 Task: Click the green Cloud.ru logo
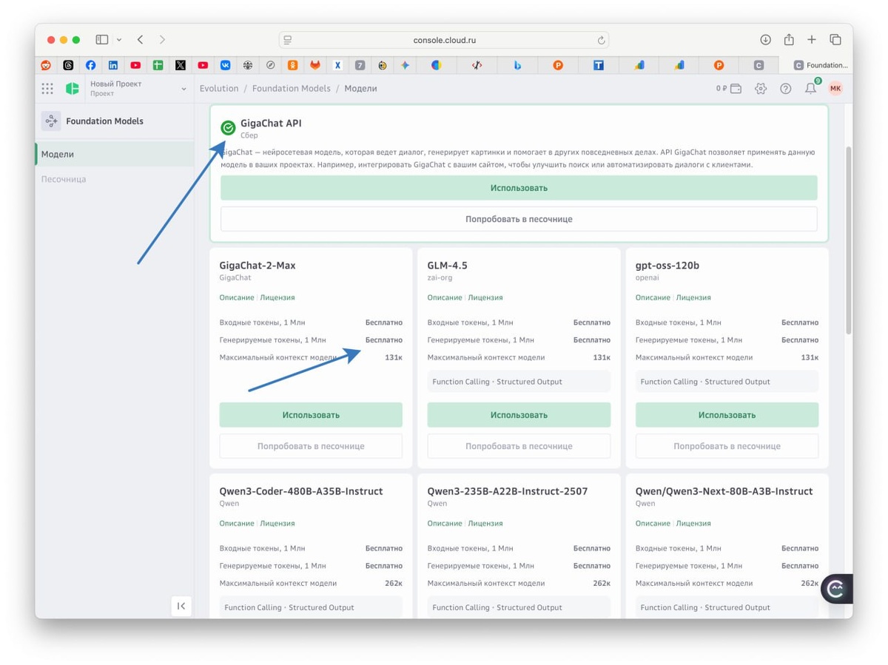(x=73, y=89)
